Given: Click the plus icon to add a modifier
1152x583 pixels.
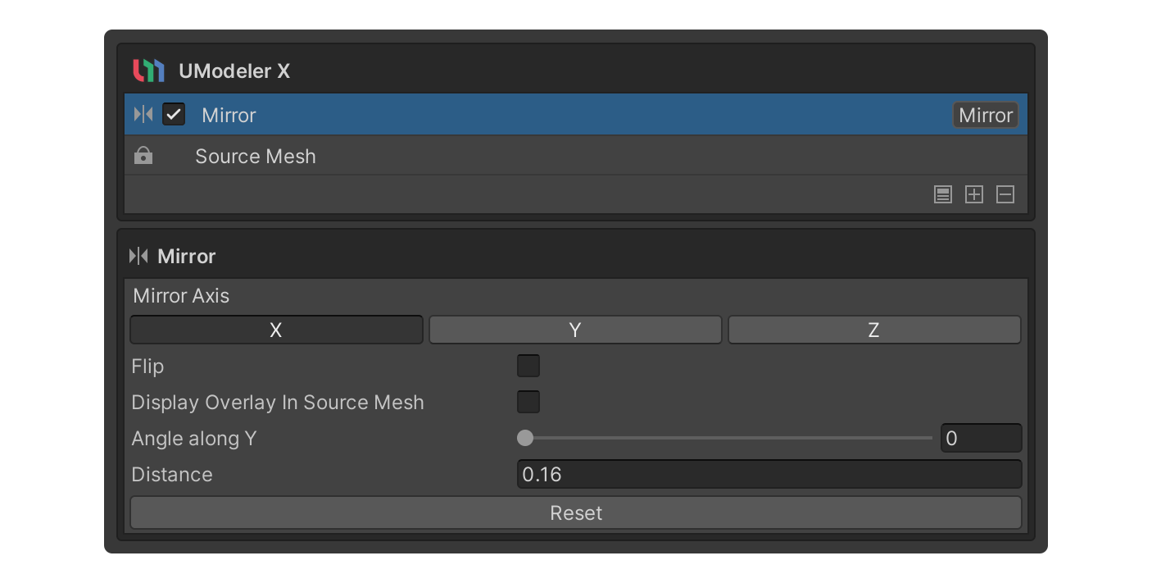Looking at the screenshot, I should 974,195.
